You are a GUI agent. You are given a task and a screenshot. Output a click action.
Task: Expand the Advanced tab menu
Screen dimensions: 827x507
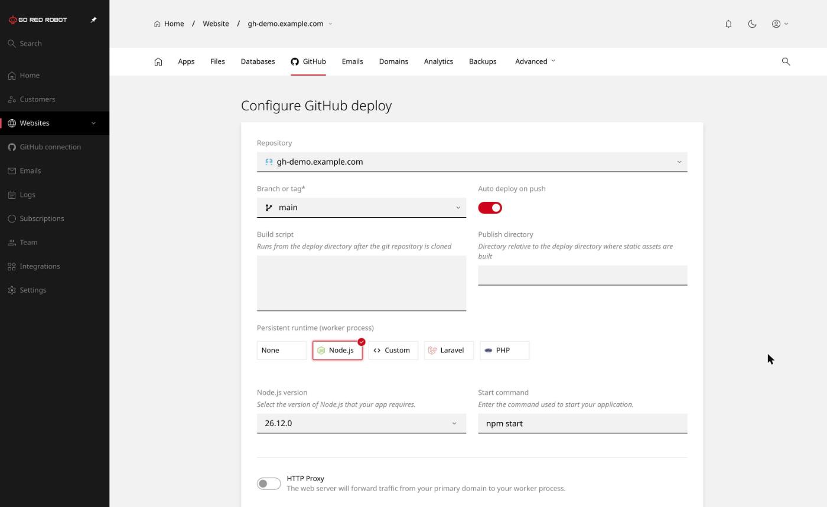(x=535, y=61)
